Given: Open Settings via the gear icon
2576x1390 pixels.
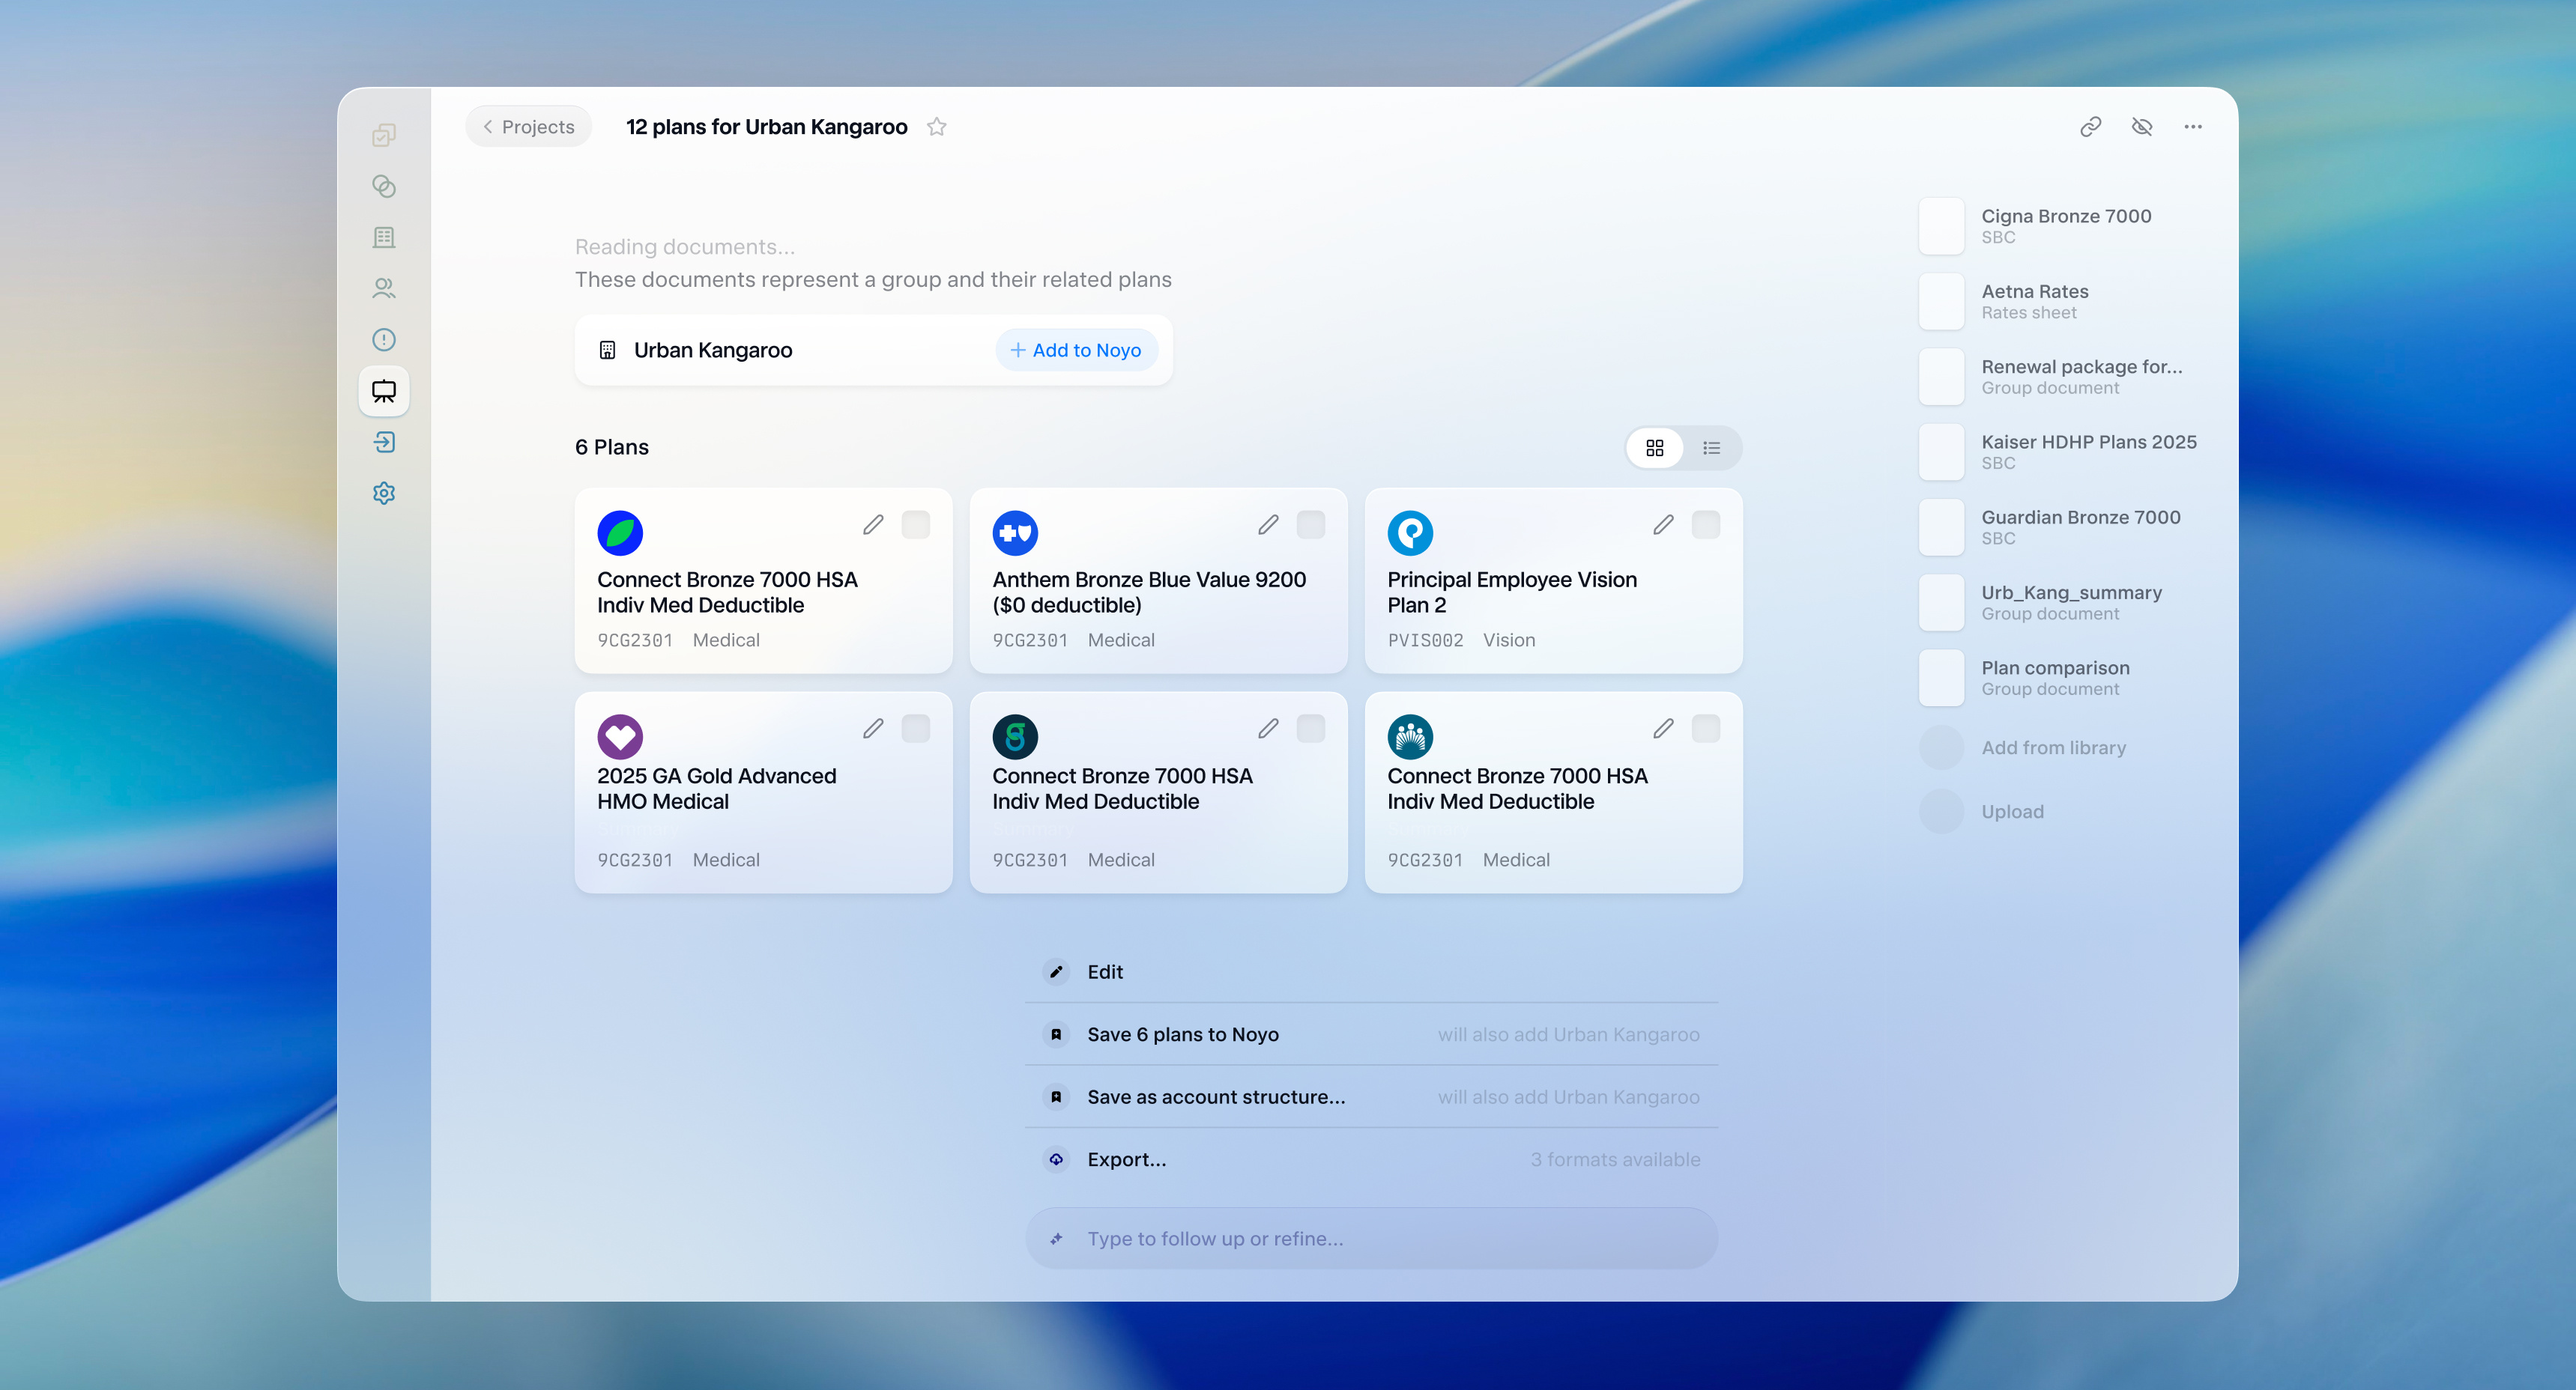Looking at the screenshot, I should [x=384, y=493].
